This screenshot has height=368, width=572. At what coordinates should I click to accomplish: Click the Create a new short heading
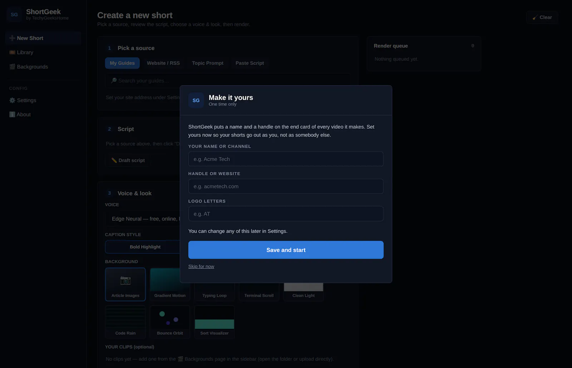tap(135, 15)
